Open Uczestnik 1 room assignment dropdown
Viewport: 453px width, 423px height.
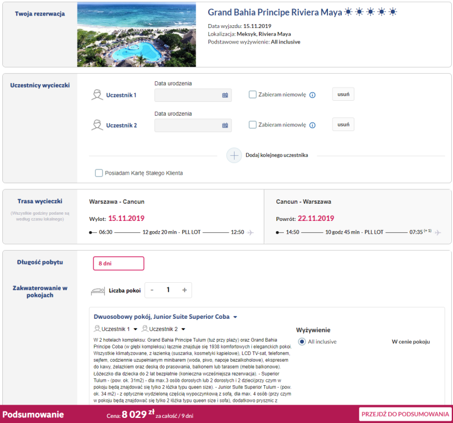coord(135,329)
